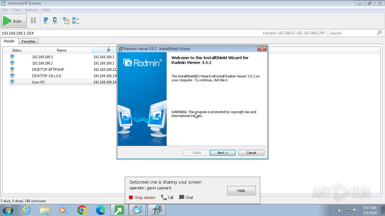Sort by the Status column header

[x=17, y=50]
